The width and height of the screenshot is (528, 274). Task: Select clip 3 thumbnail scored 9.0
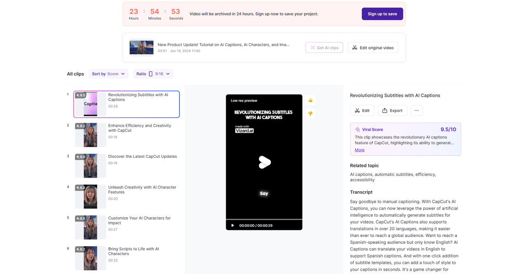90,166
